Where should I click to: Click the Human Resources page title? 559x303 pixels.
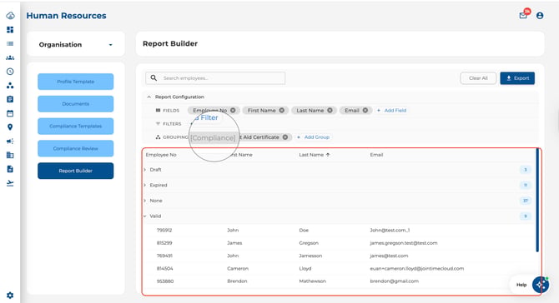point(66,16)
